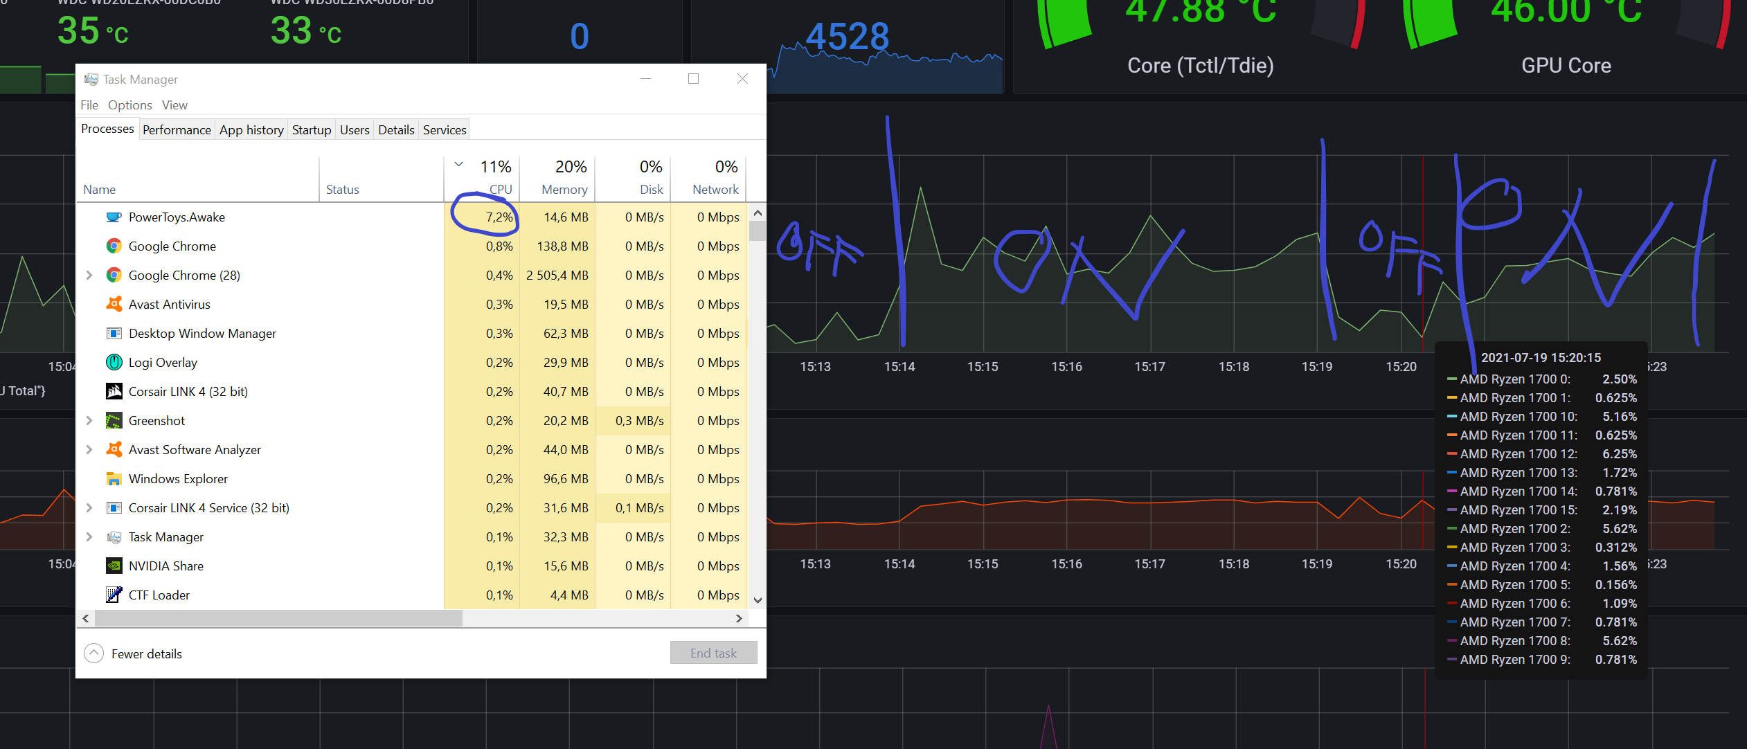This screenshot has height=749, width=1747.
Task: Sort processes by CPU column header
Action: (482, 178)
